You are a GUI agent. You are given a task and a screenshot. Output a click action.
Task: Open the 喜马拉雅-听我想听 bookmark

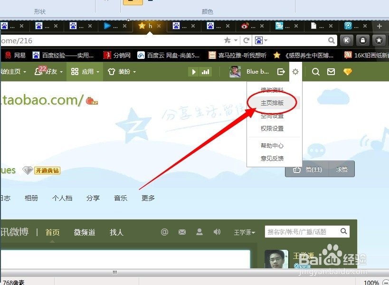tap(237, 55)
